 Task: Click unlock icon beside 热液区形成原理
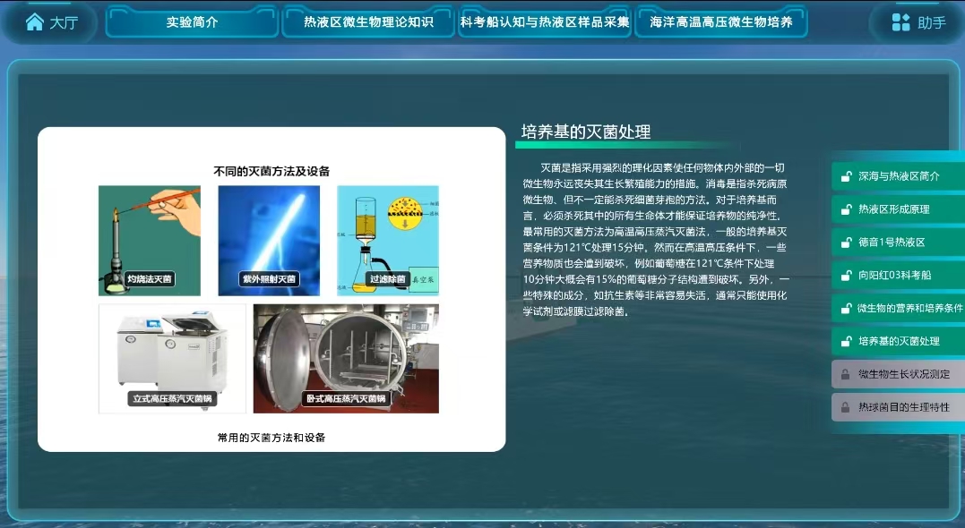[845, 209]
